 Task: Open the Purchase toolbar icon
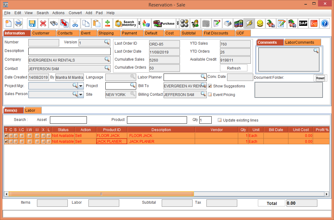(164, 23)
